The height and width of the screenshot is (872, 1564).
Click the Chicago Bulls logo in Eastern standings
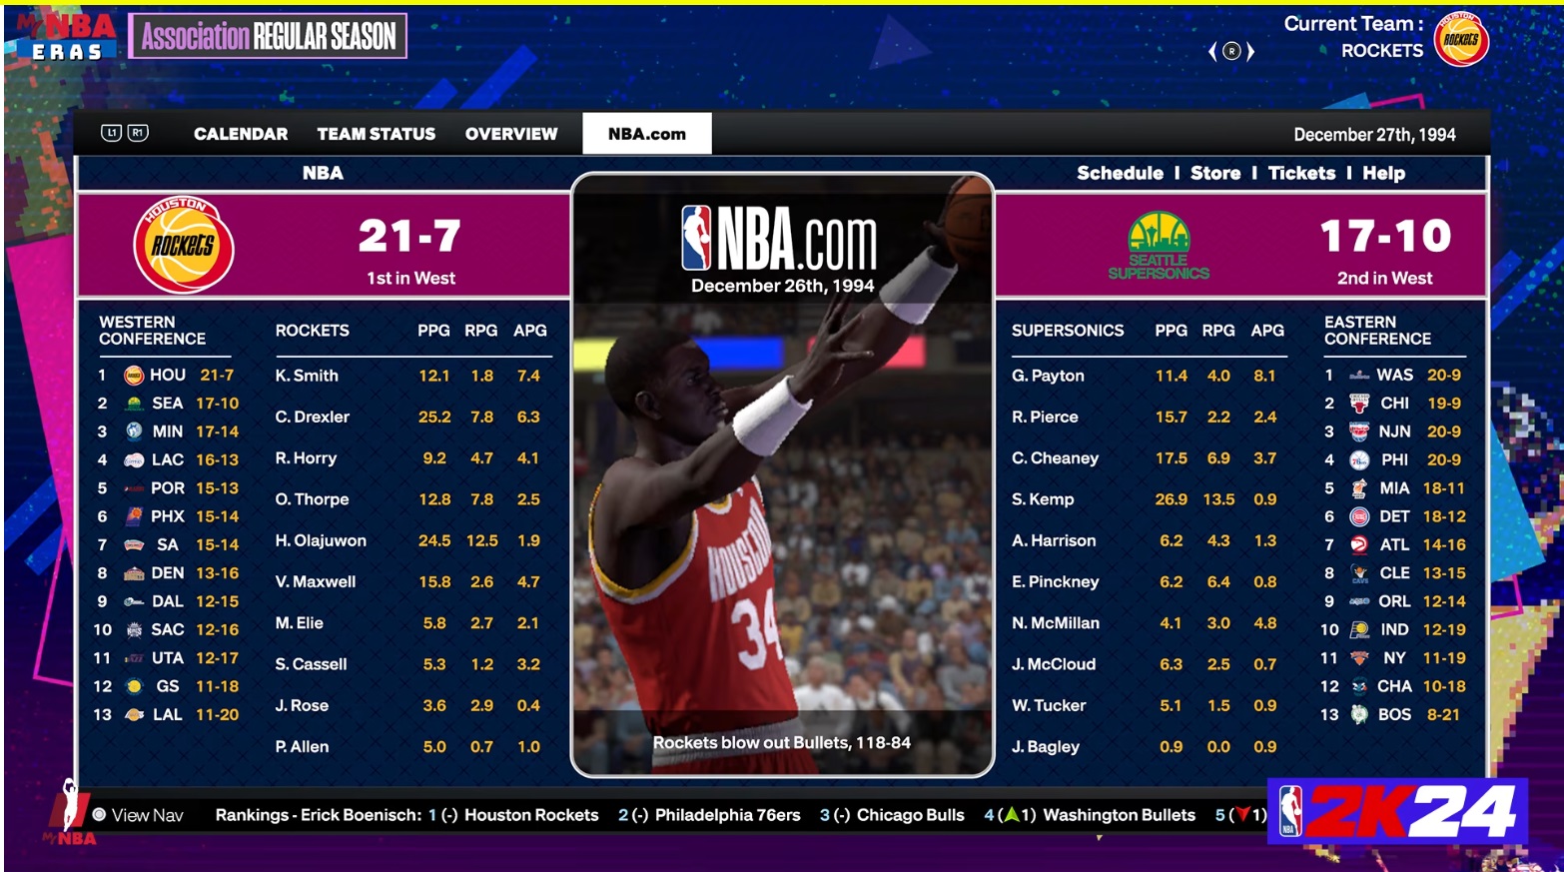[x=1359, y=404]
